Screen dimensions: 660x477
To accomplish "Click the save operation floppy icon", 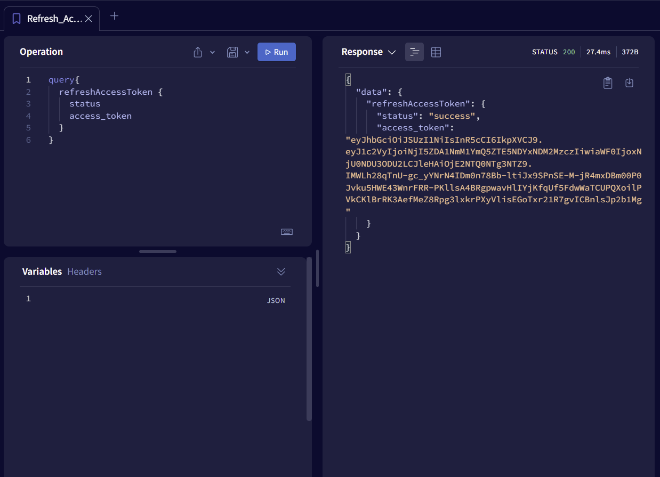I will click(x=232, y=52).
